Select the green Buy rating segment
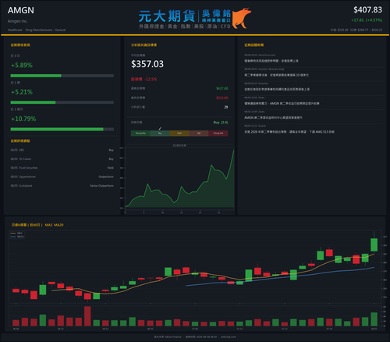 160,134
